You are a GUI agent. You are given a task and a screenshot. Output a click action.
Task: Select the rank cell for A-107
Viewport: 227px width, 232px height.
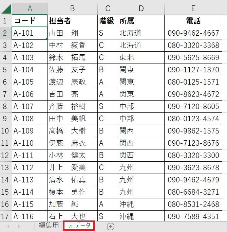pos(108,106)
